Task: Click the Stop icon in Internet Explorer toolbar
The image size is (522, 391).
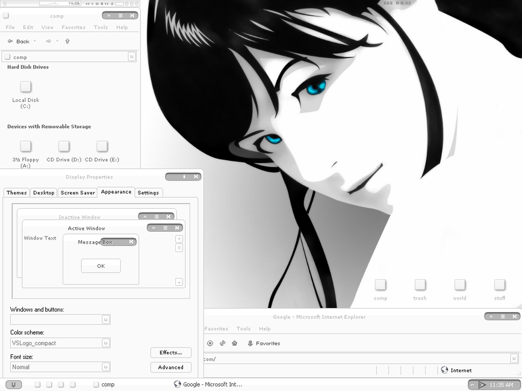Action: coord(210,343)
